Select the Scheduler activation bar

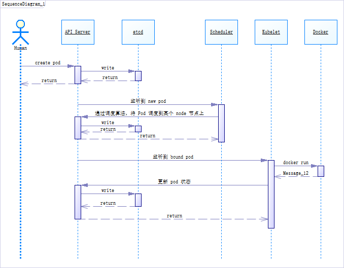coord(221,124)
